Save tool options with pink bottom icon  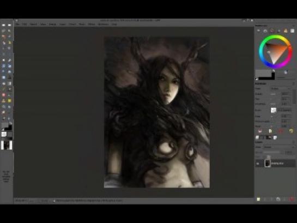[260, 131]
